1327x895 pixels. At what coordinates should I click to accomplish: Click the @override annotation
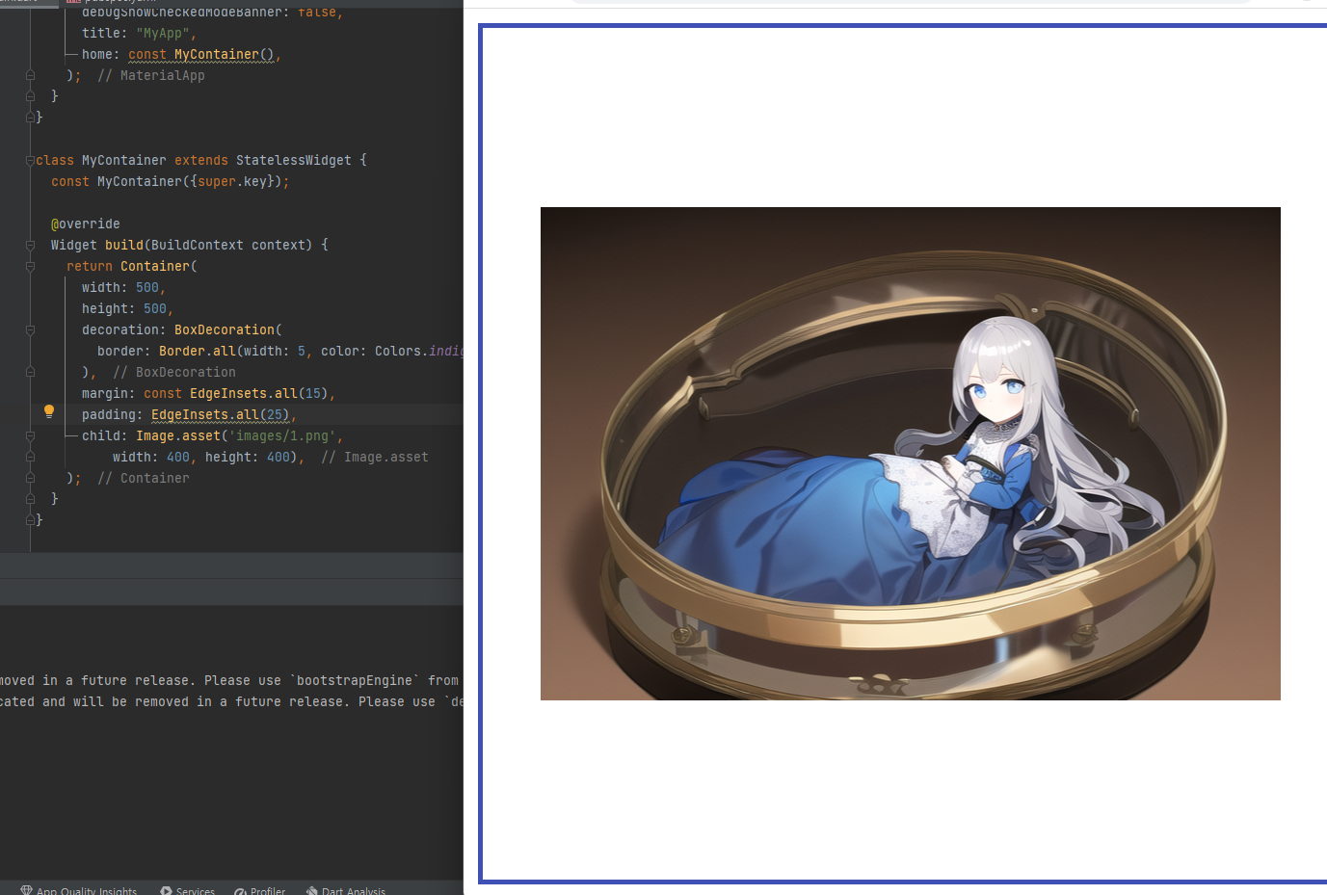(86, 224)
